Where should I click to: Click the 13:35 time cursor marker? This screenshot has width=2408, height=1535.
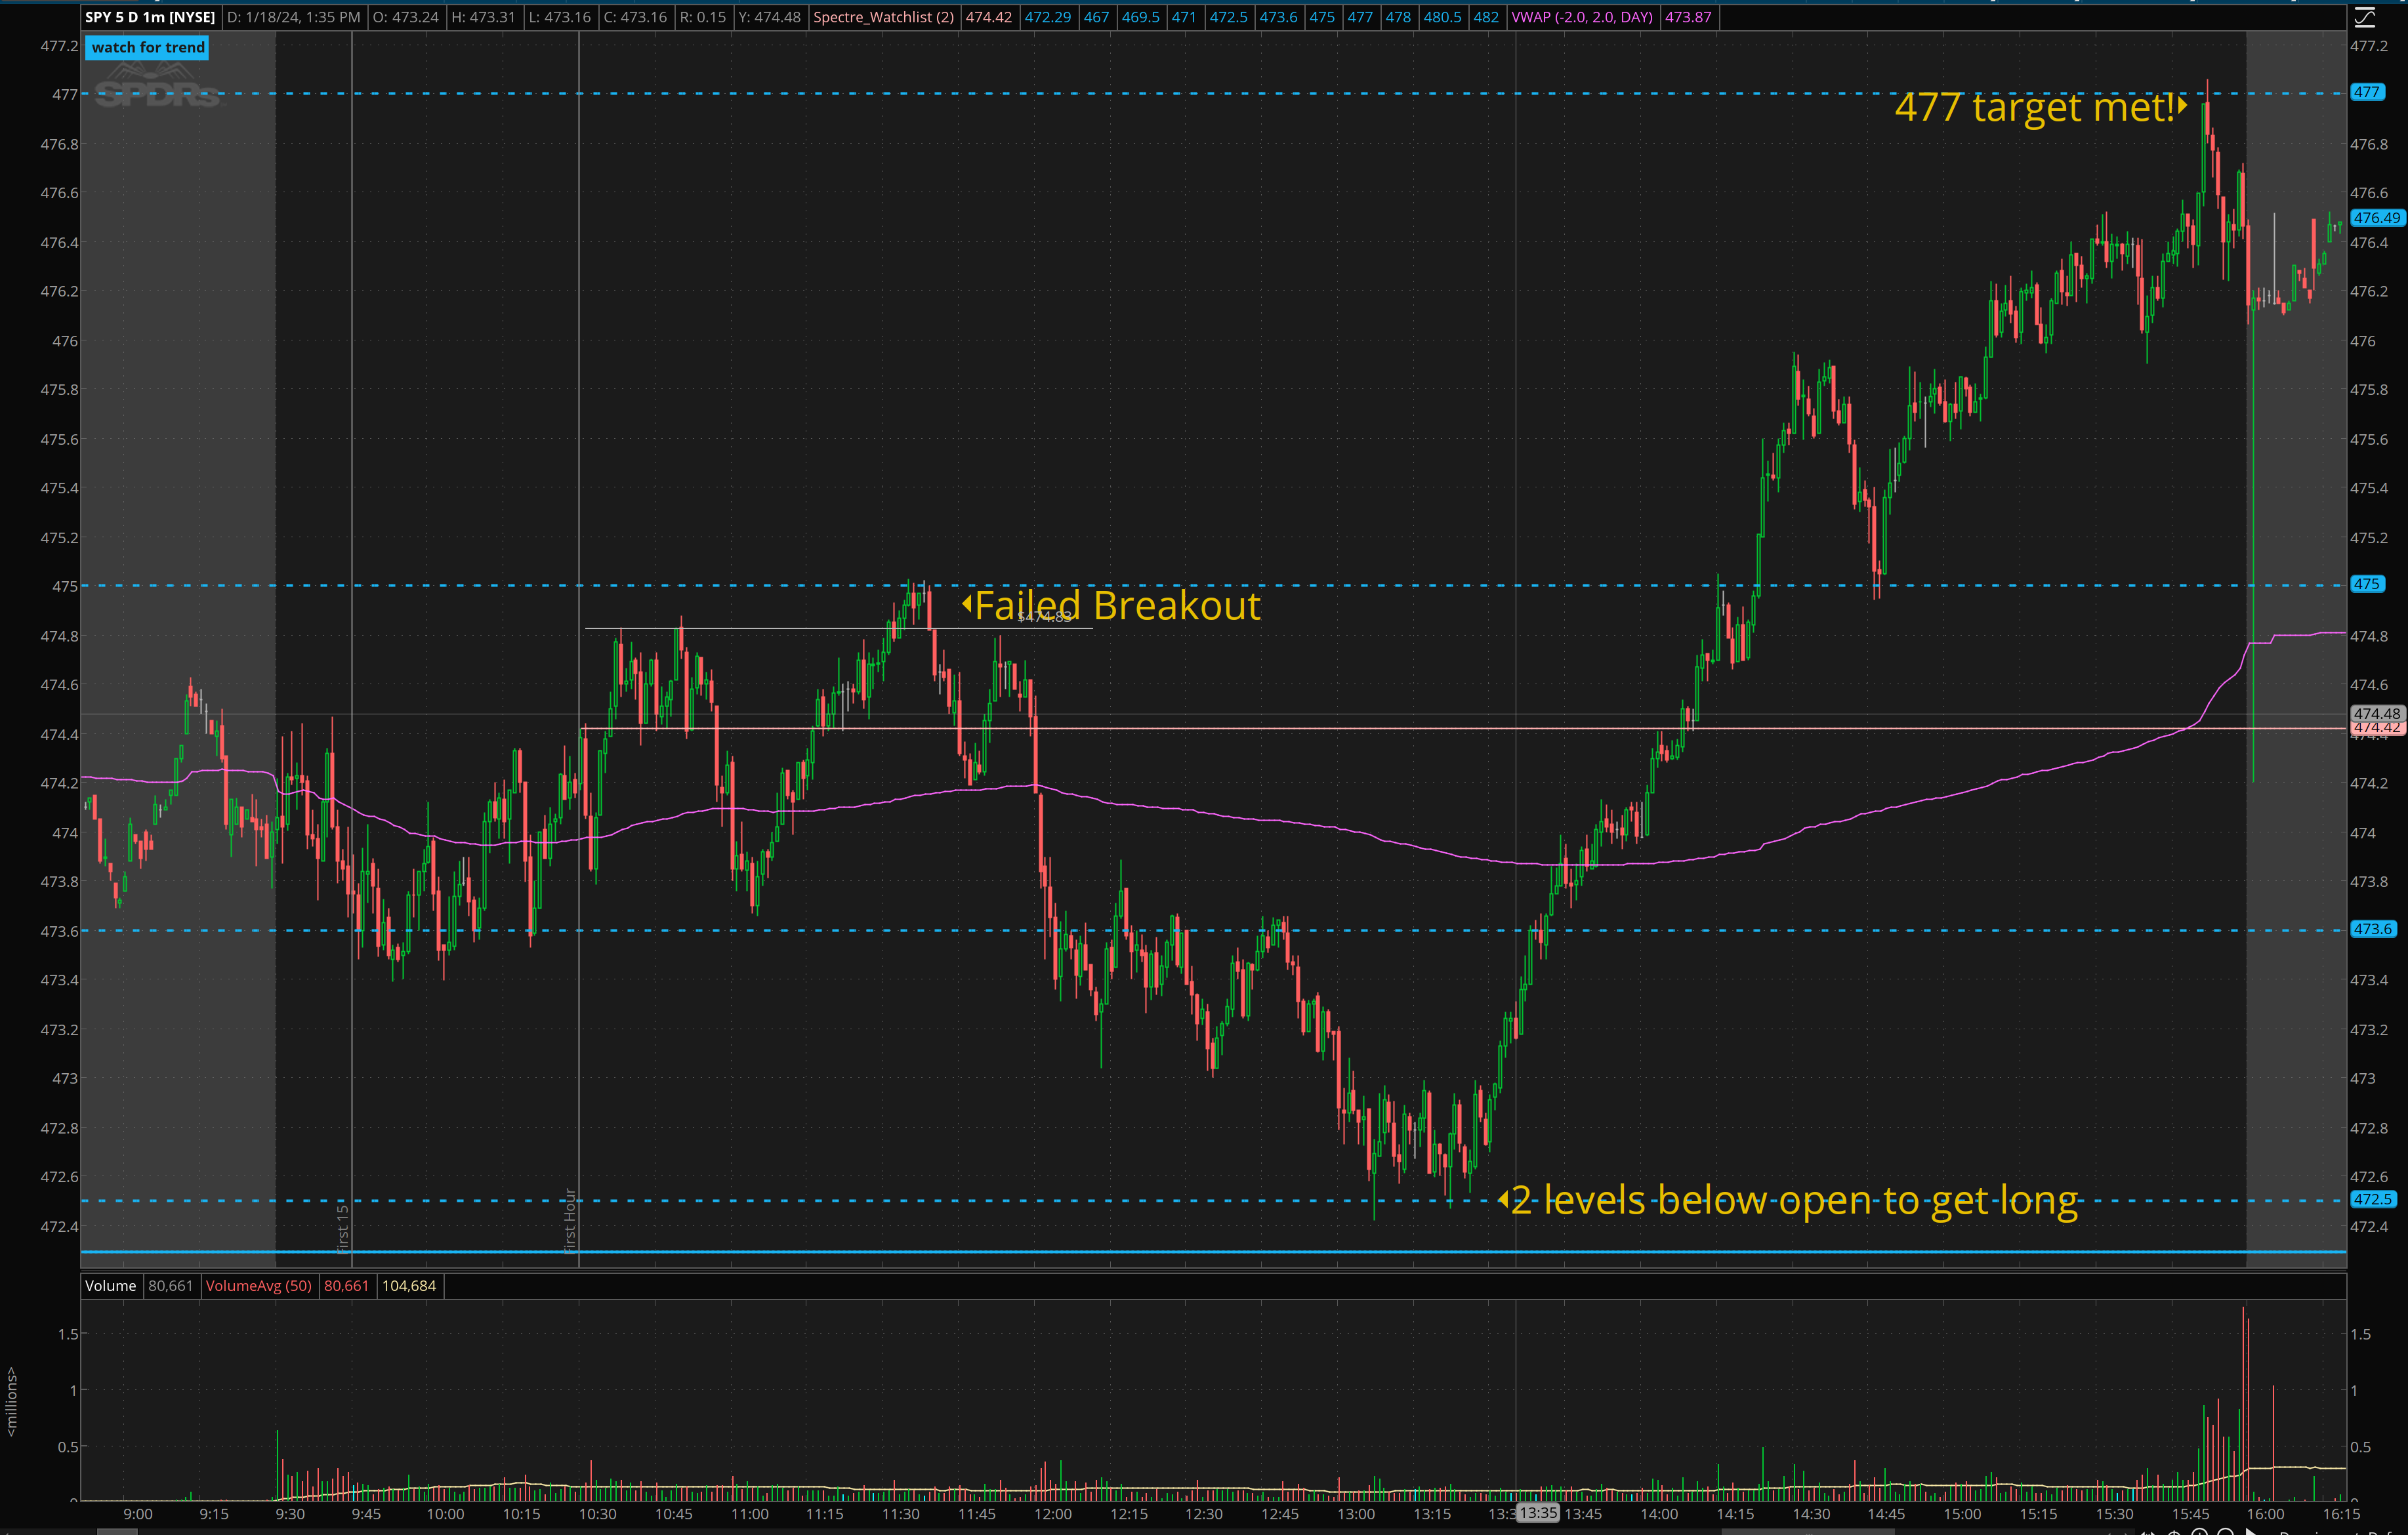pyautogui.click(x=1538, y=1513)
